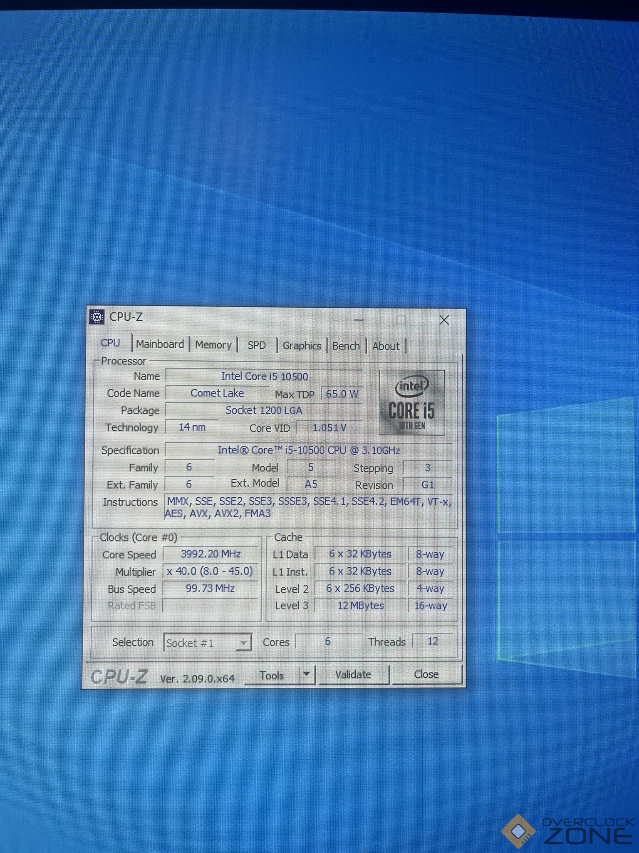Open the Graphics tab
This screenshot has height=853, width=639.
pyautogui.click(x=302, y=346)
